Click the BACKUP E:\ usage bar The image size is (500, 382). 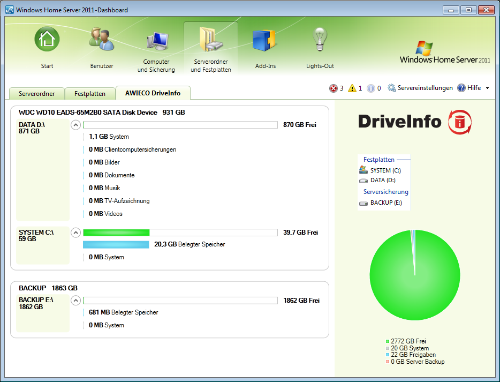point(180,301)
